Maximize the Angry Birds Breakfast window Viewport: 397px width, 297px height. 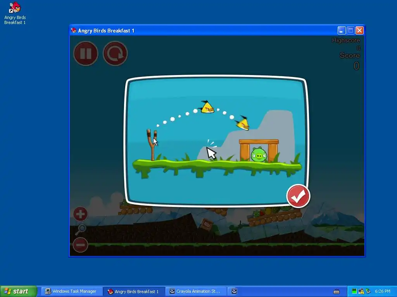pos(350,31)
